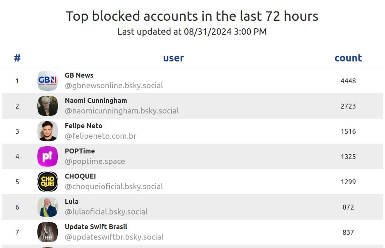This screenshot has height=248, width=385.
Task: Click the POPTime pink logo icon
Action: tap(48, 156)
